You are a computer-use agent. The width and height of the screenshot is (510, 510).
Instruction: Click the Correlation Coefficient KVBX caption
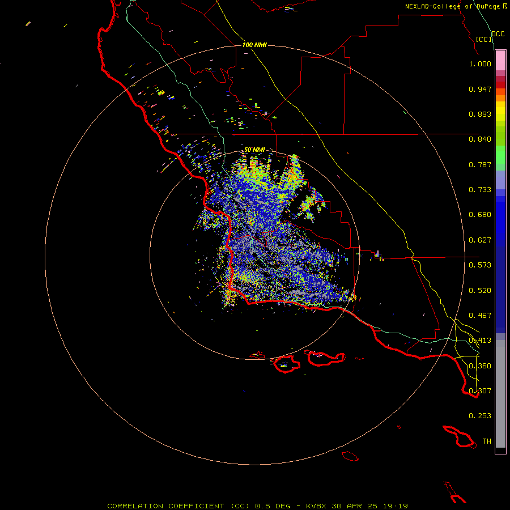(257, 506)
